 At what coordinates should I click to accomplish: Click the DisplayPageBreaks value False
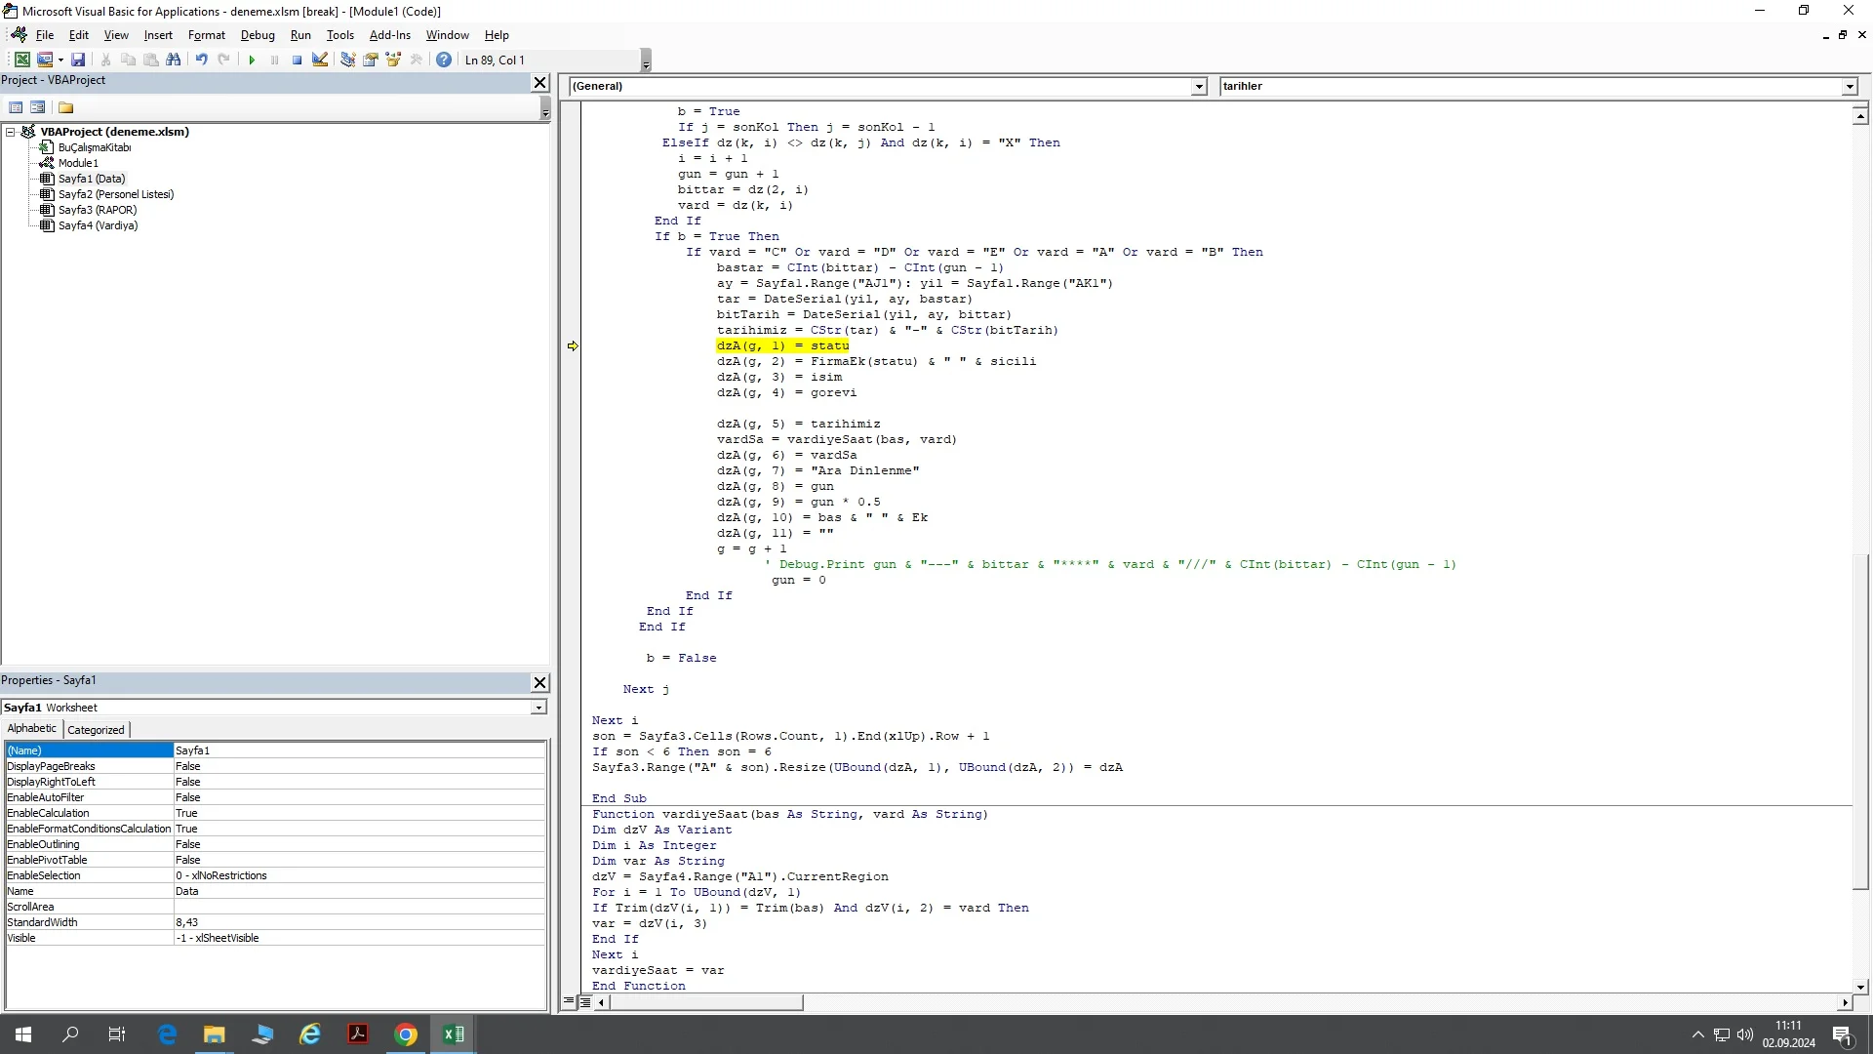pyautogui.click(x=359, y=766)
